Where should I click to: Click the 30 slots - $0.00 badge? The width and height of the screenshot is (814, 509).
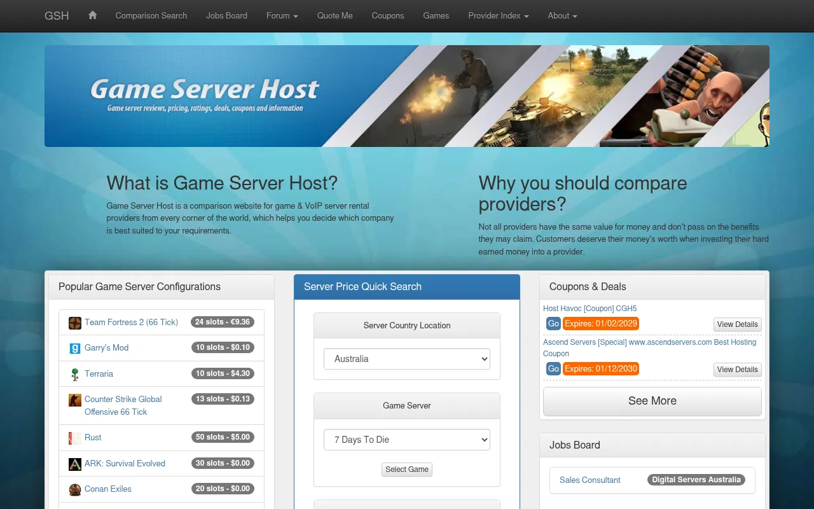223,463
